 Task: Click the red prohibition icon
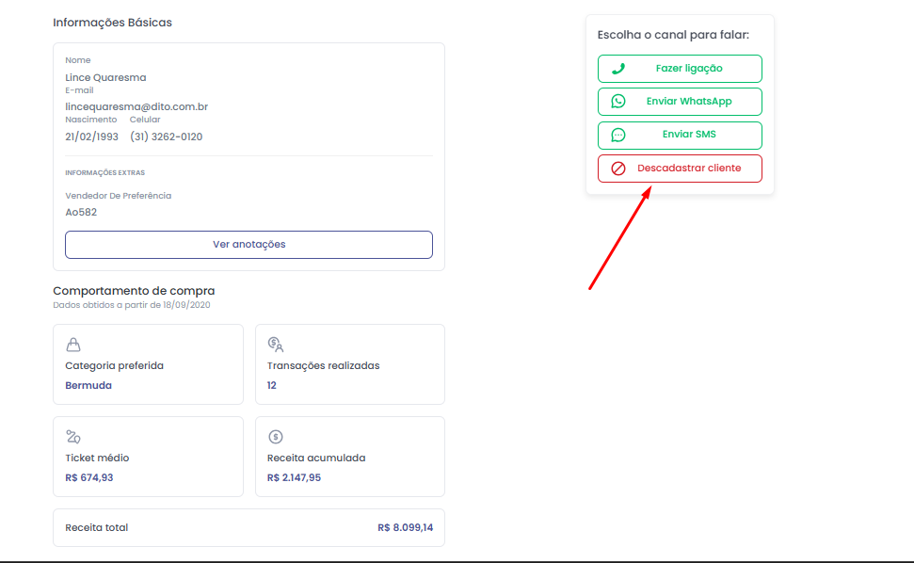click(x=618, y=169)
